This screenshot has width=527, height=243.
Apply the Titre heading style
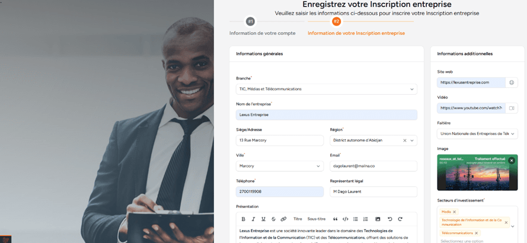298,219
